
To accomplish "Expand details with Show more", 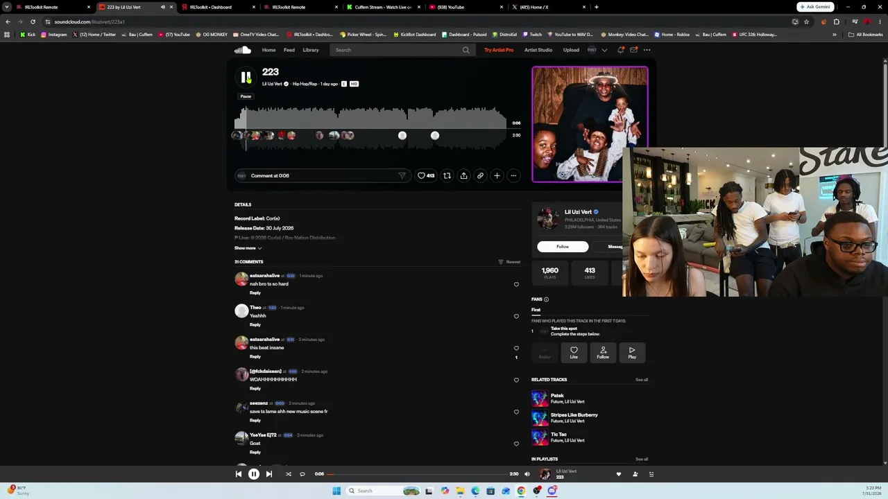I will [x=248, y=248].
